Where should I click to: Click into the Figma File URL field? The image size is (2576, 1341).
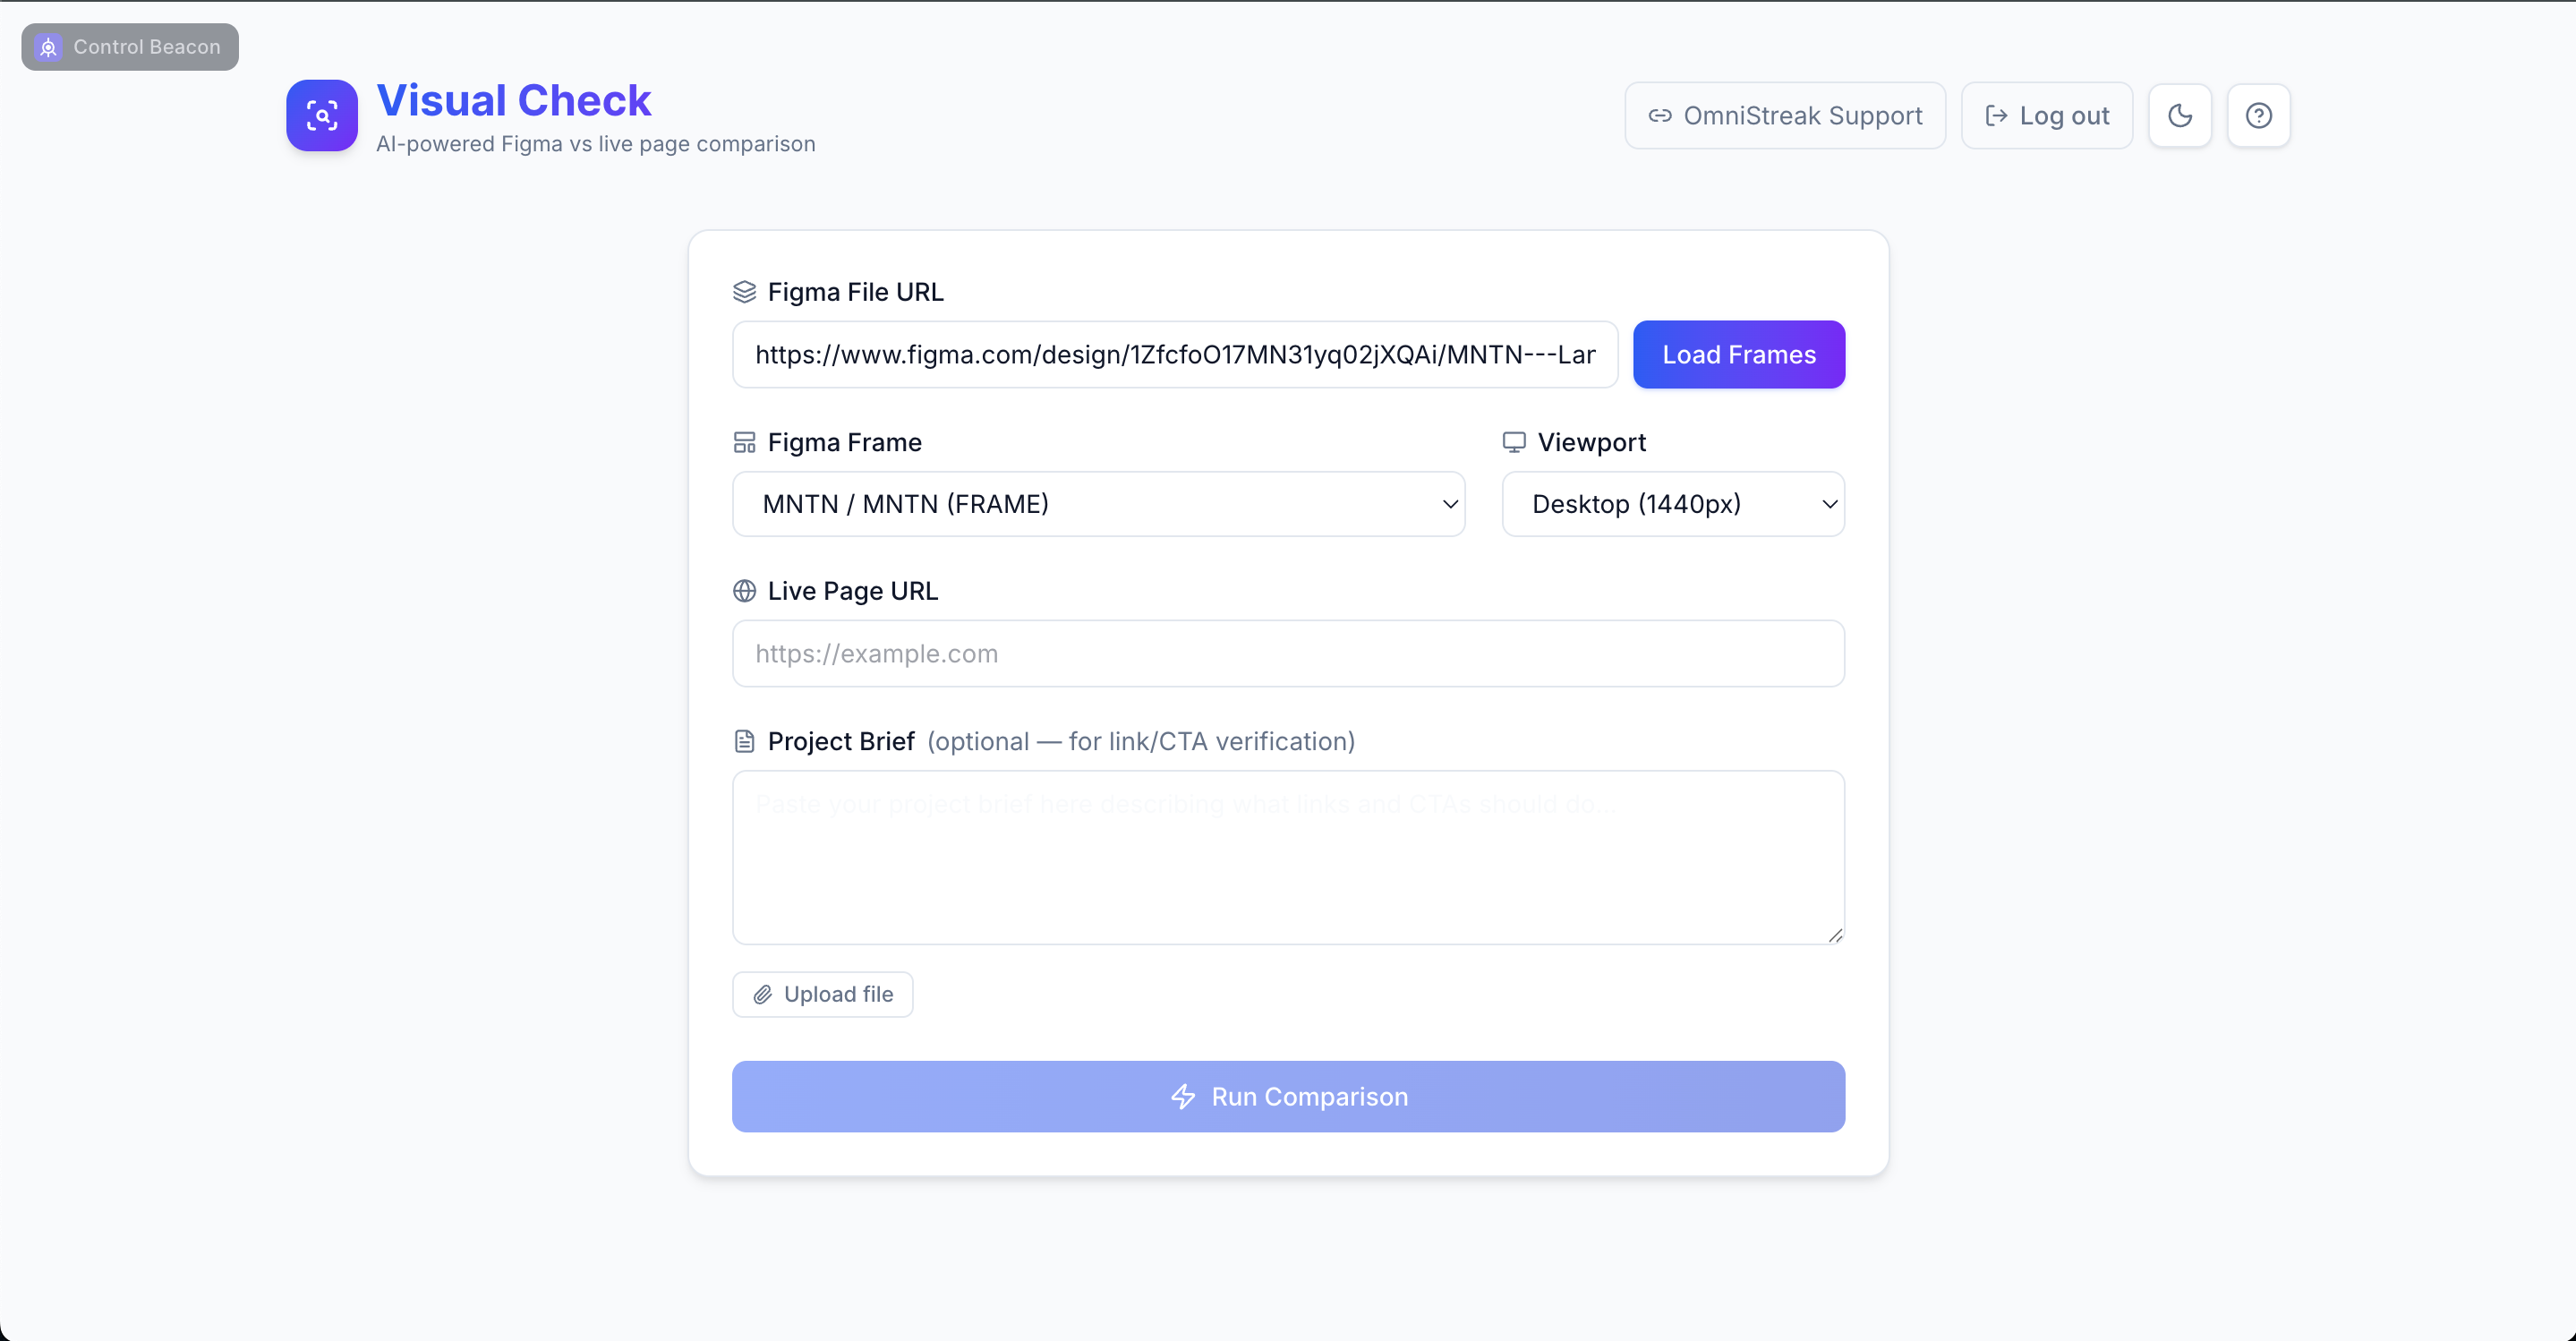pyautogui.click(x=1174, y=355)
